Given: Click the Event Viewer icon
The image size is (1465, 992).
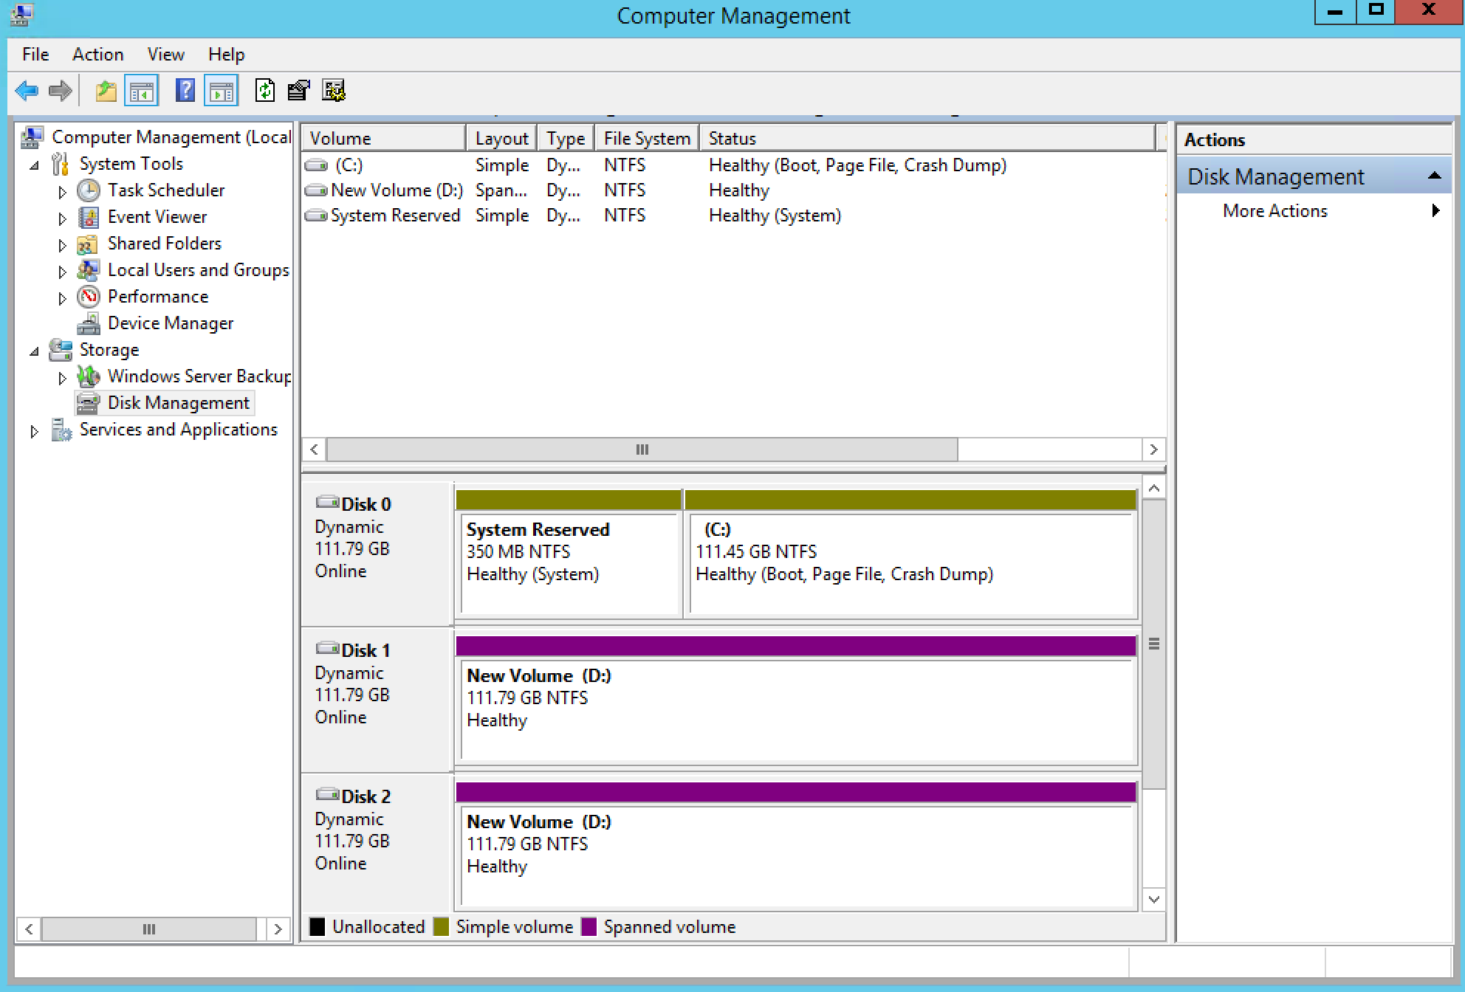Looking at the screenshot, I should click(x=89, y=217).
